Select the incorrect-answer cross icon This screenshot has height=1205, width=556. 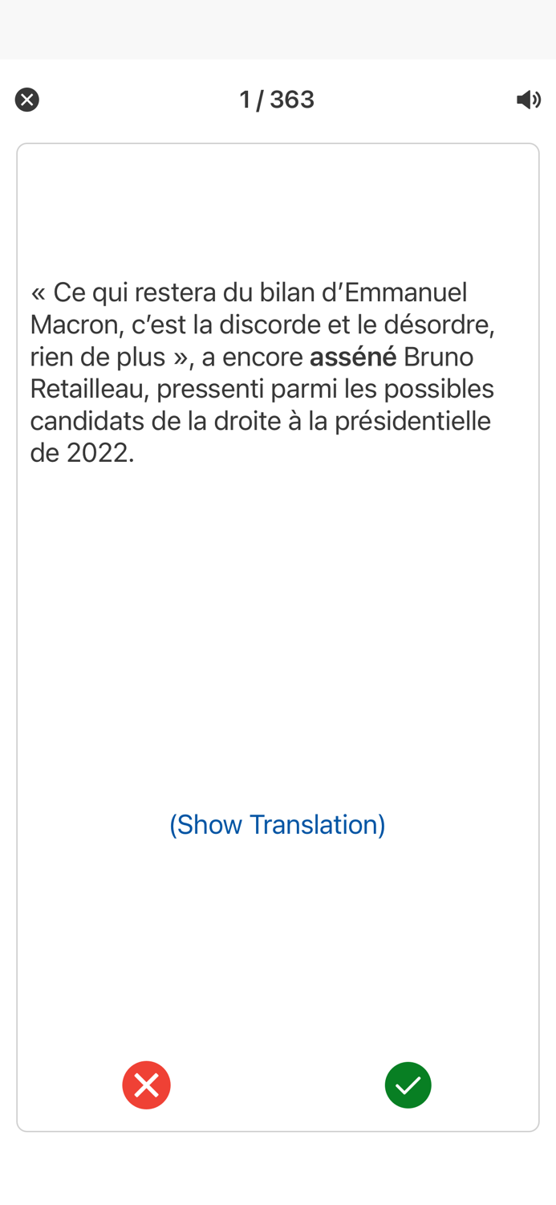146,1084
